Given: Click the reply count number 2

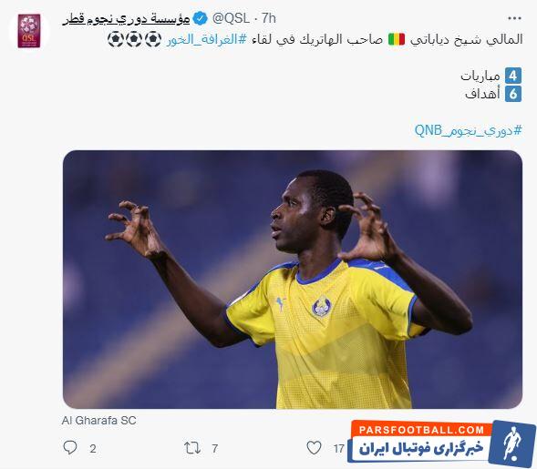Looking at the screenshot, I should coord(93,448).
